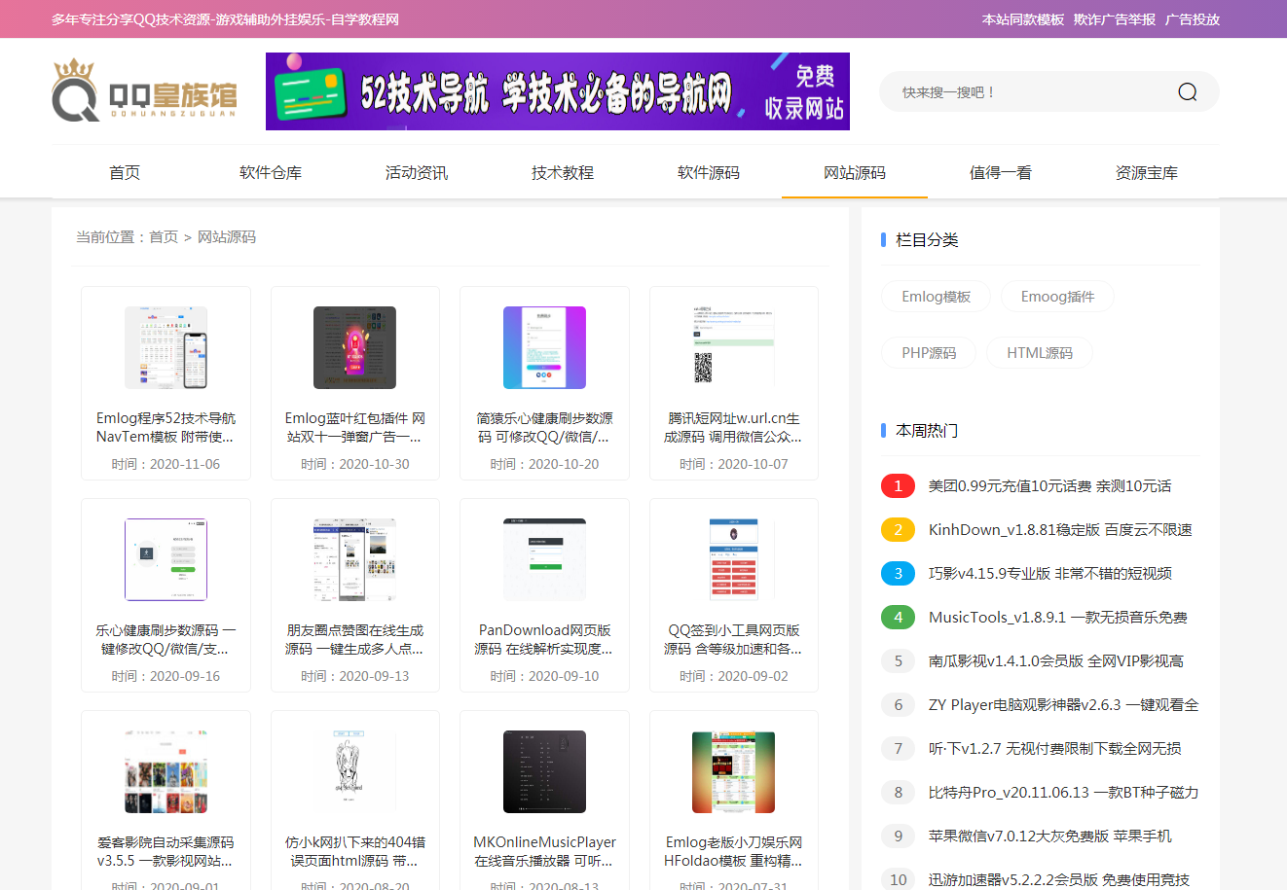Select the PHP源码 category tag
The image size is (1287, 890).
pyautogui.click(x=929, y=353)
